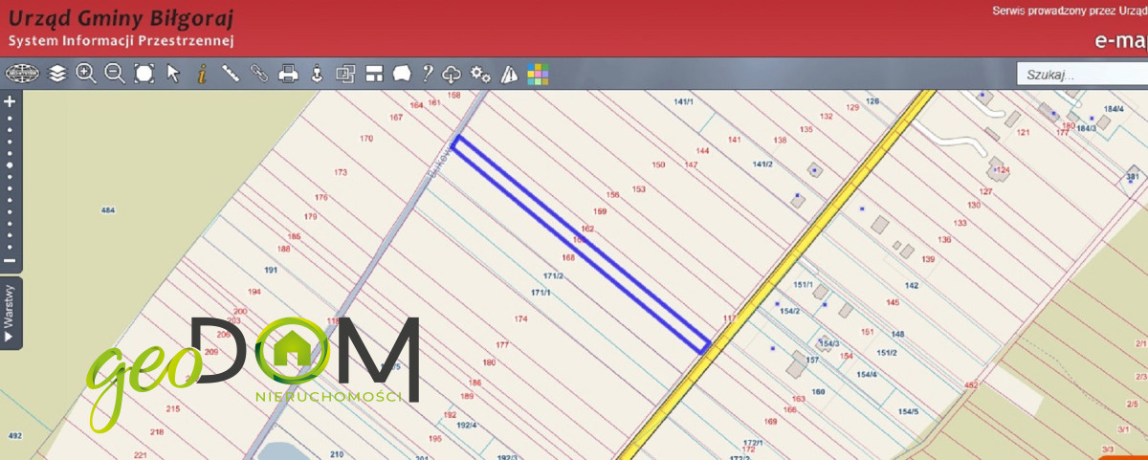
Task: Click the minus button on zoom slider
Action: coord(11,260)
